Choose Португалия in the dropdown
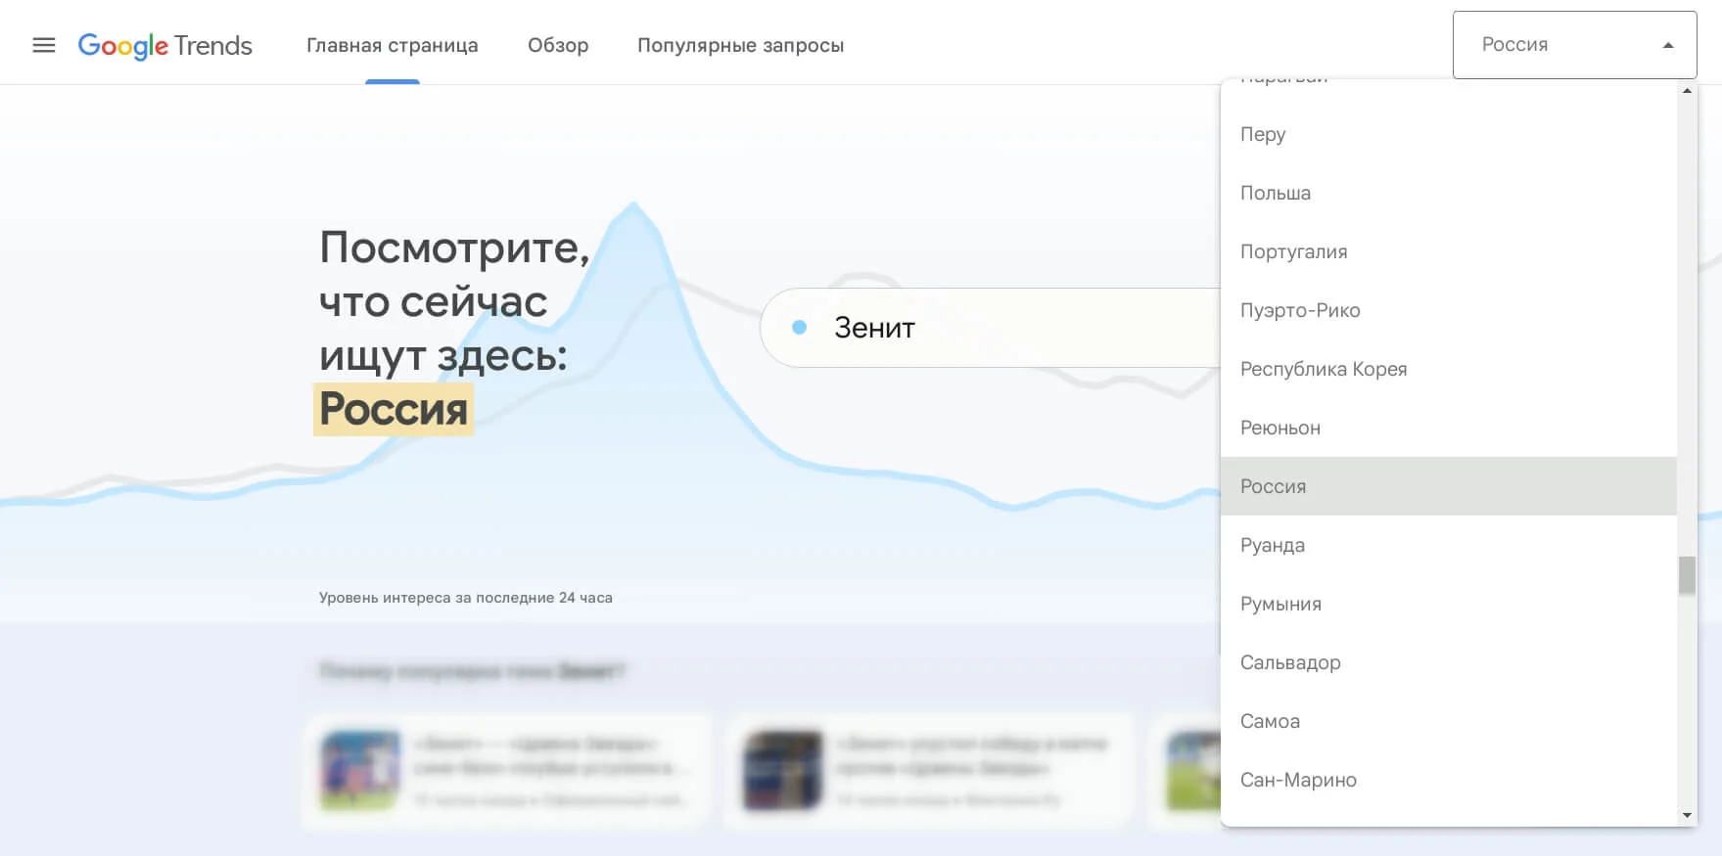This screenshot has width=1722, height=856. (1449, 251)
